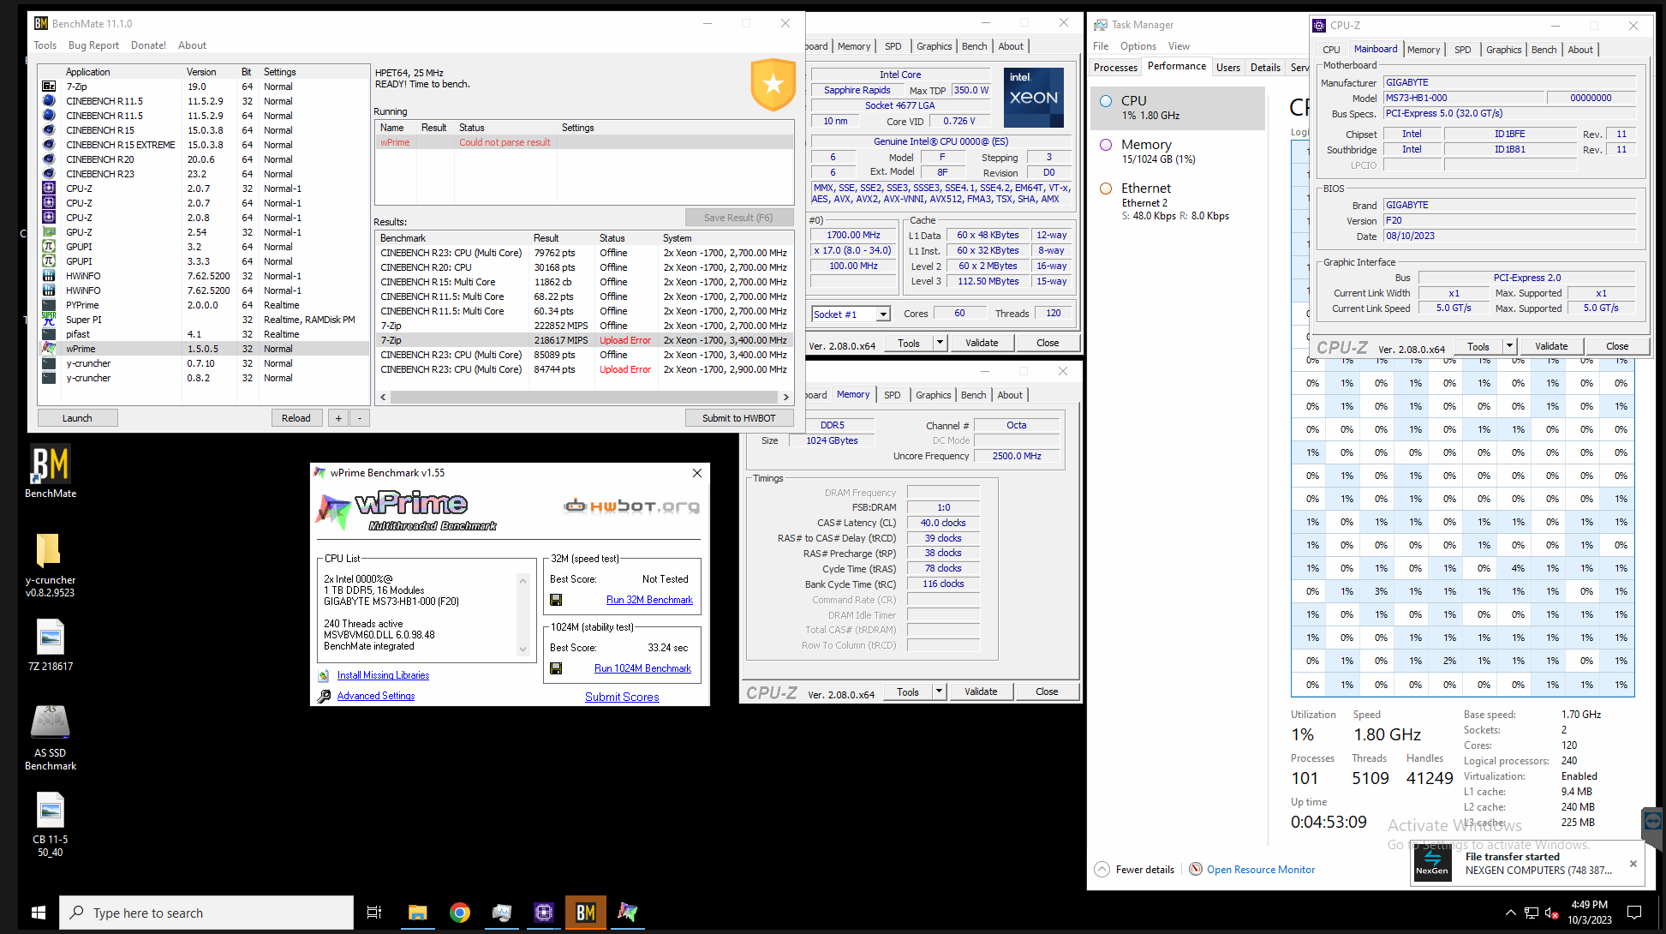
Task: Open Windows notification center
Action: click(x=1634, y=913)
